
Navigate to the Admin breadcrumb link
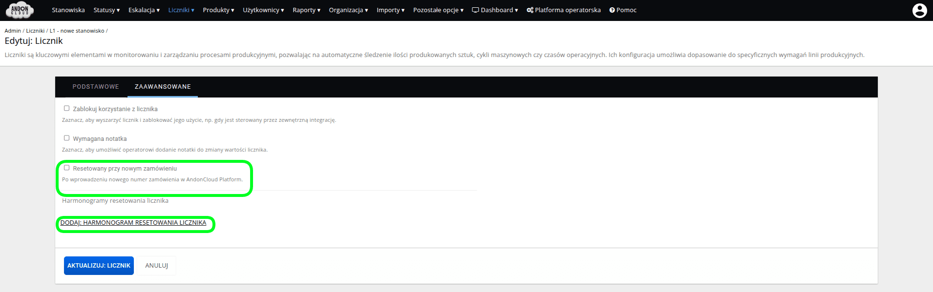(x=13, y=31)
